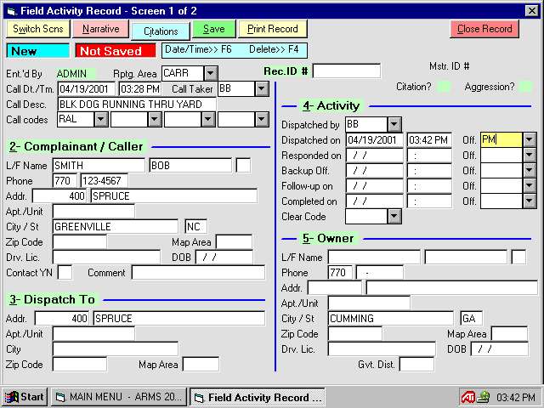The image size is (544, 408).
Task: Save the record with Save button
Action: pos(213,29)
